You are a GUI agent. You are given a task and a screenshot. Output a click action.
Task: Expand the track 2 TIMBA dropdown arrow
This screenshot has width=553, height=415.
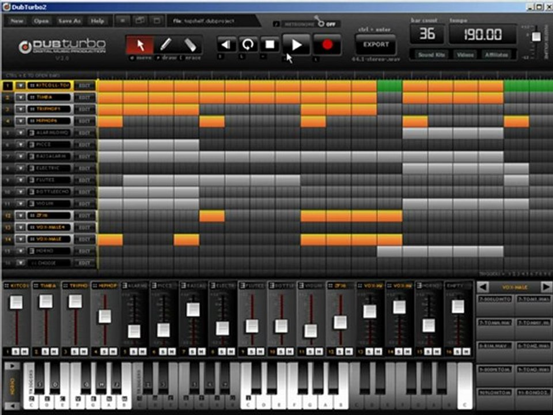21,97
